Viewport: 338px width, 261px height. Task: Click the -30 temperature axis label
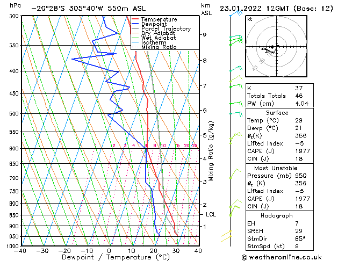click(x=42, y=251)
